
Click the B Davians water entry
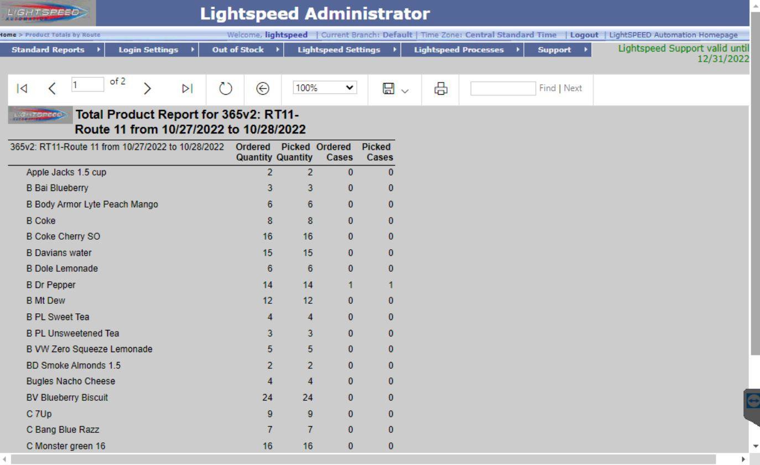click(59, 253)
